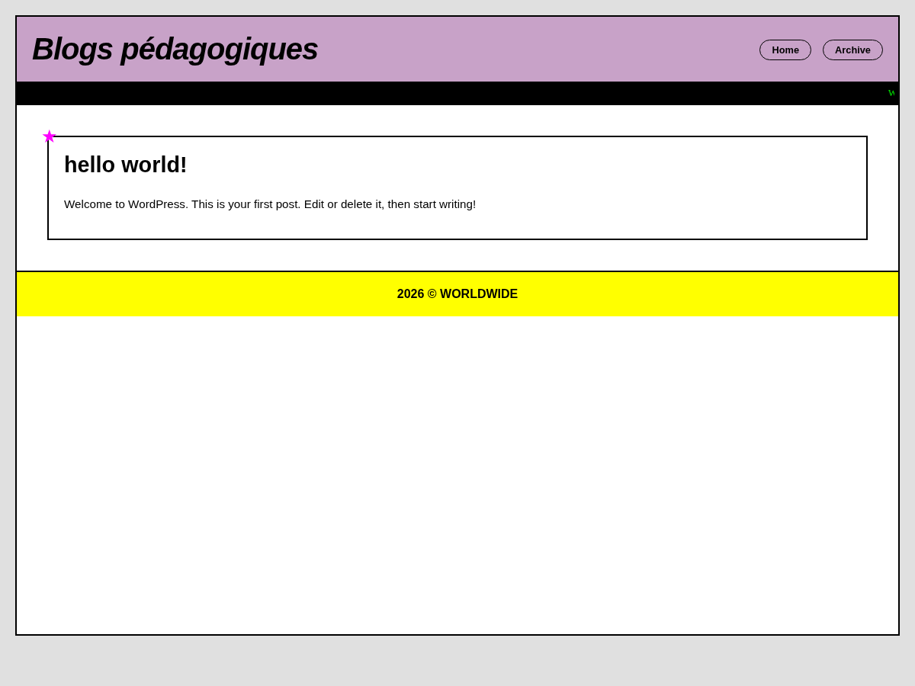Open the hello world! post title
This screenshot has height=686, width=915.
click(126, 165)
